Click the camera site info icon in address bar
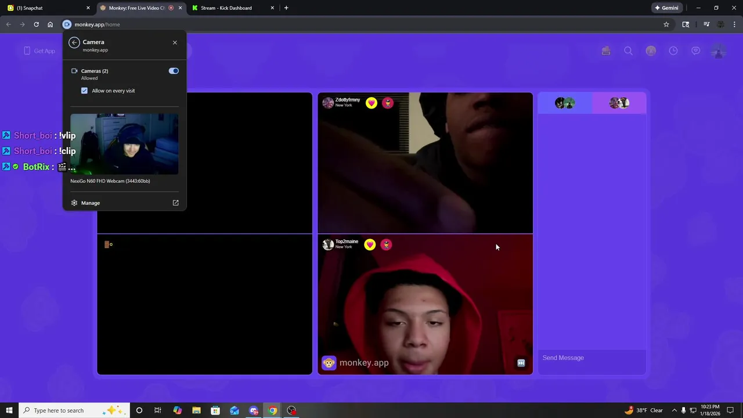This screenshot has width=743, height=418. pos(67,24)
